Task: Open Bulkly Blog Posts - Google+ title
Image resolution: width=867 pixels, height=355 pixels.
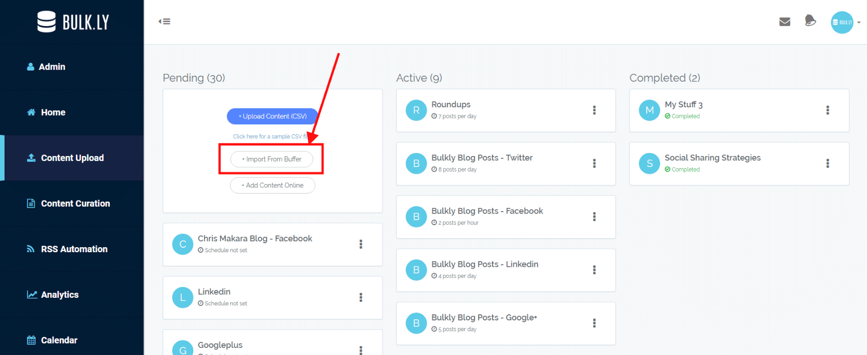Action: 484,317
